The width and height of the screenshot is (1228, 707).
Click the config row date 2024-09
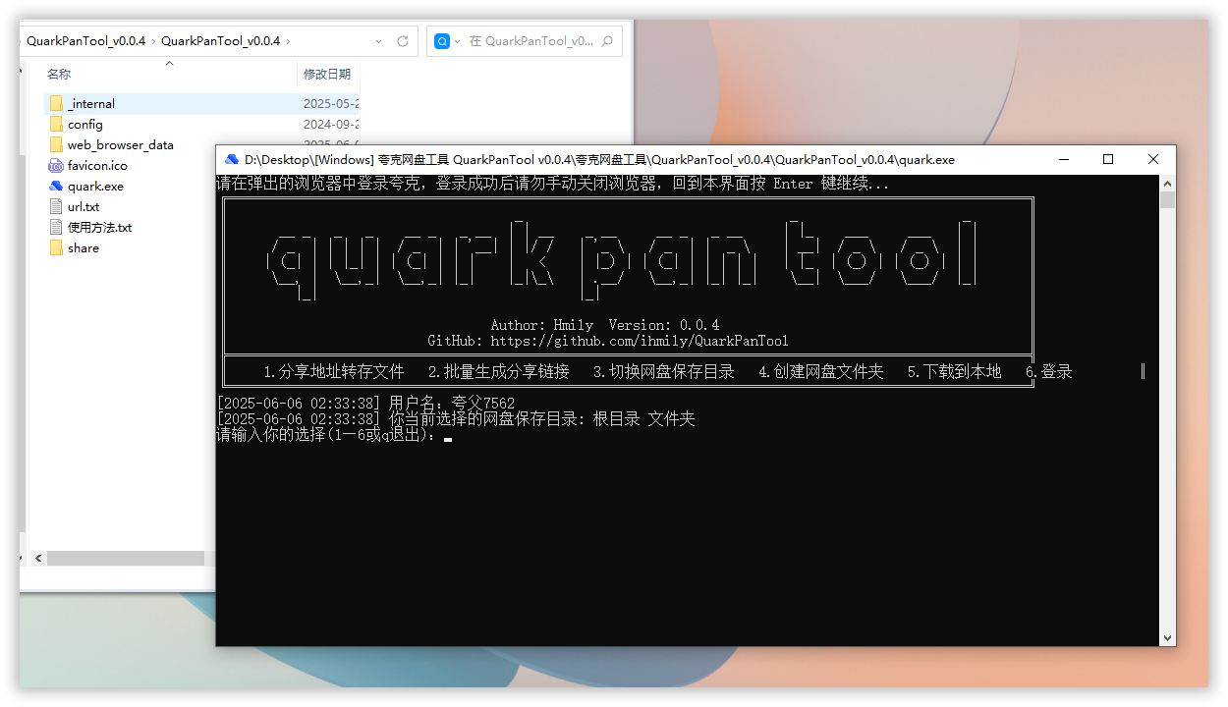coord(331,124)
